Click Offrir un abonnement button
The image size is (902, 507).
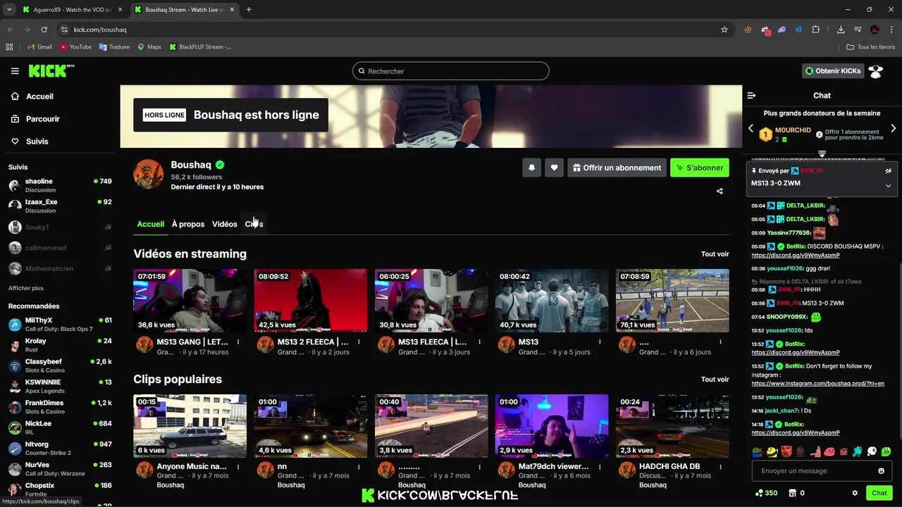[x=617, y=168]
